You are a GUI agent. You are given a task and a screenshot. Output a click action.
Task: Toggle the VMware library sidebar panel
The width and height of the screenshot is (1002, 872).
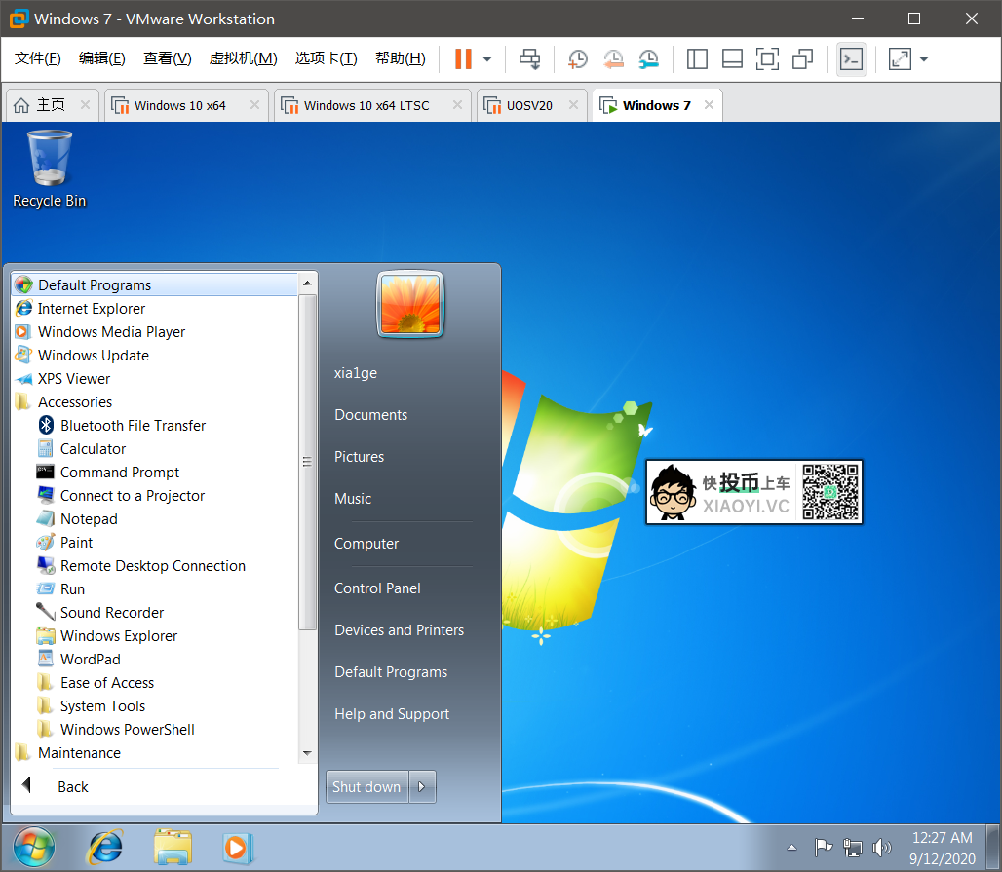(x=697, y=59)
